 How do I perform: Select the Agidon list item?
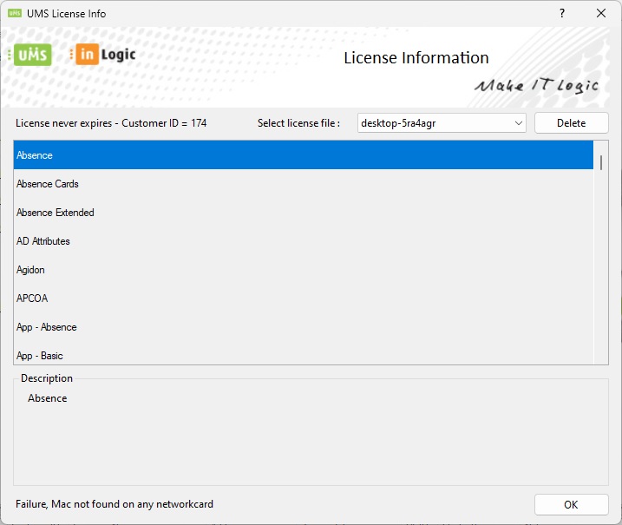tap(32, 270)
